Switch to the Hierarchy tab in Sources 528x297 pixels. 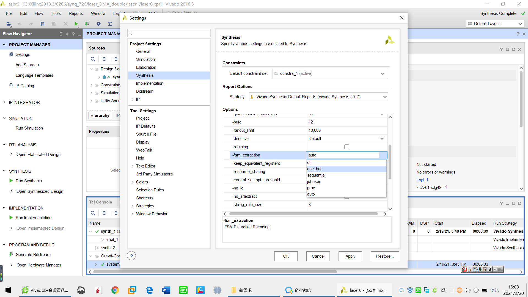tap(100, 116)
